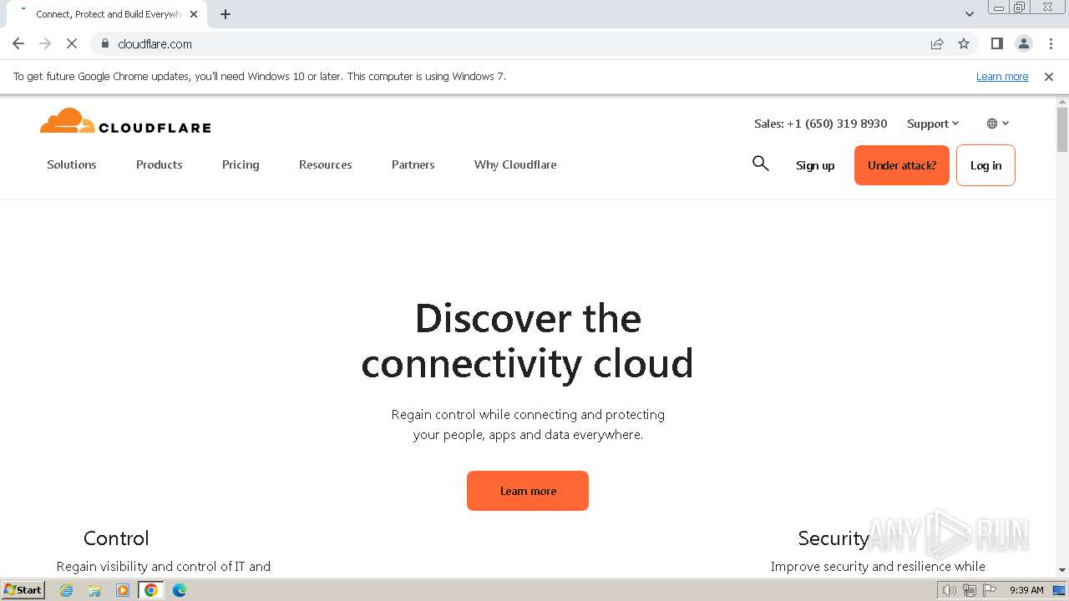1069x601 pixels.
Task: Open the Pricing menu item
Action: coord(241,164)
